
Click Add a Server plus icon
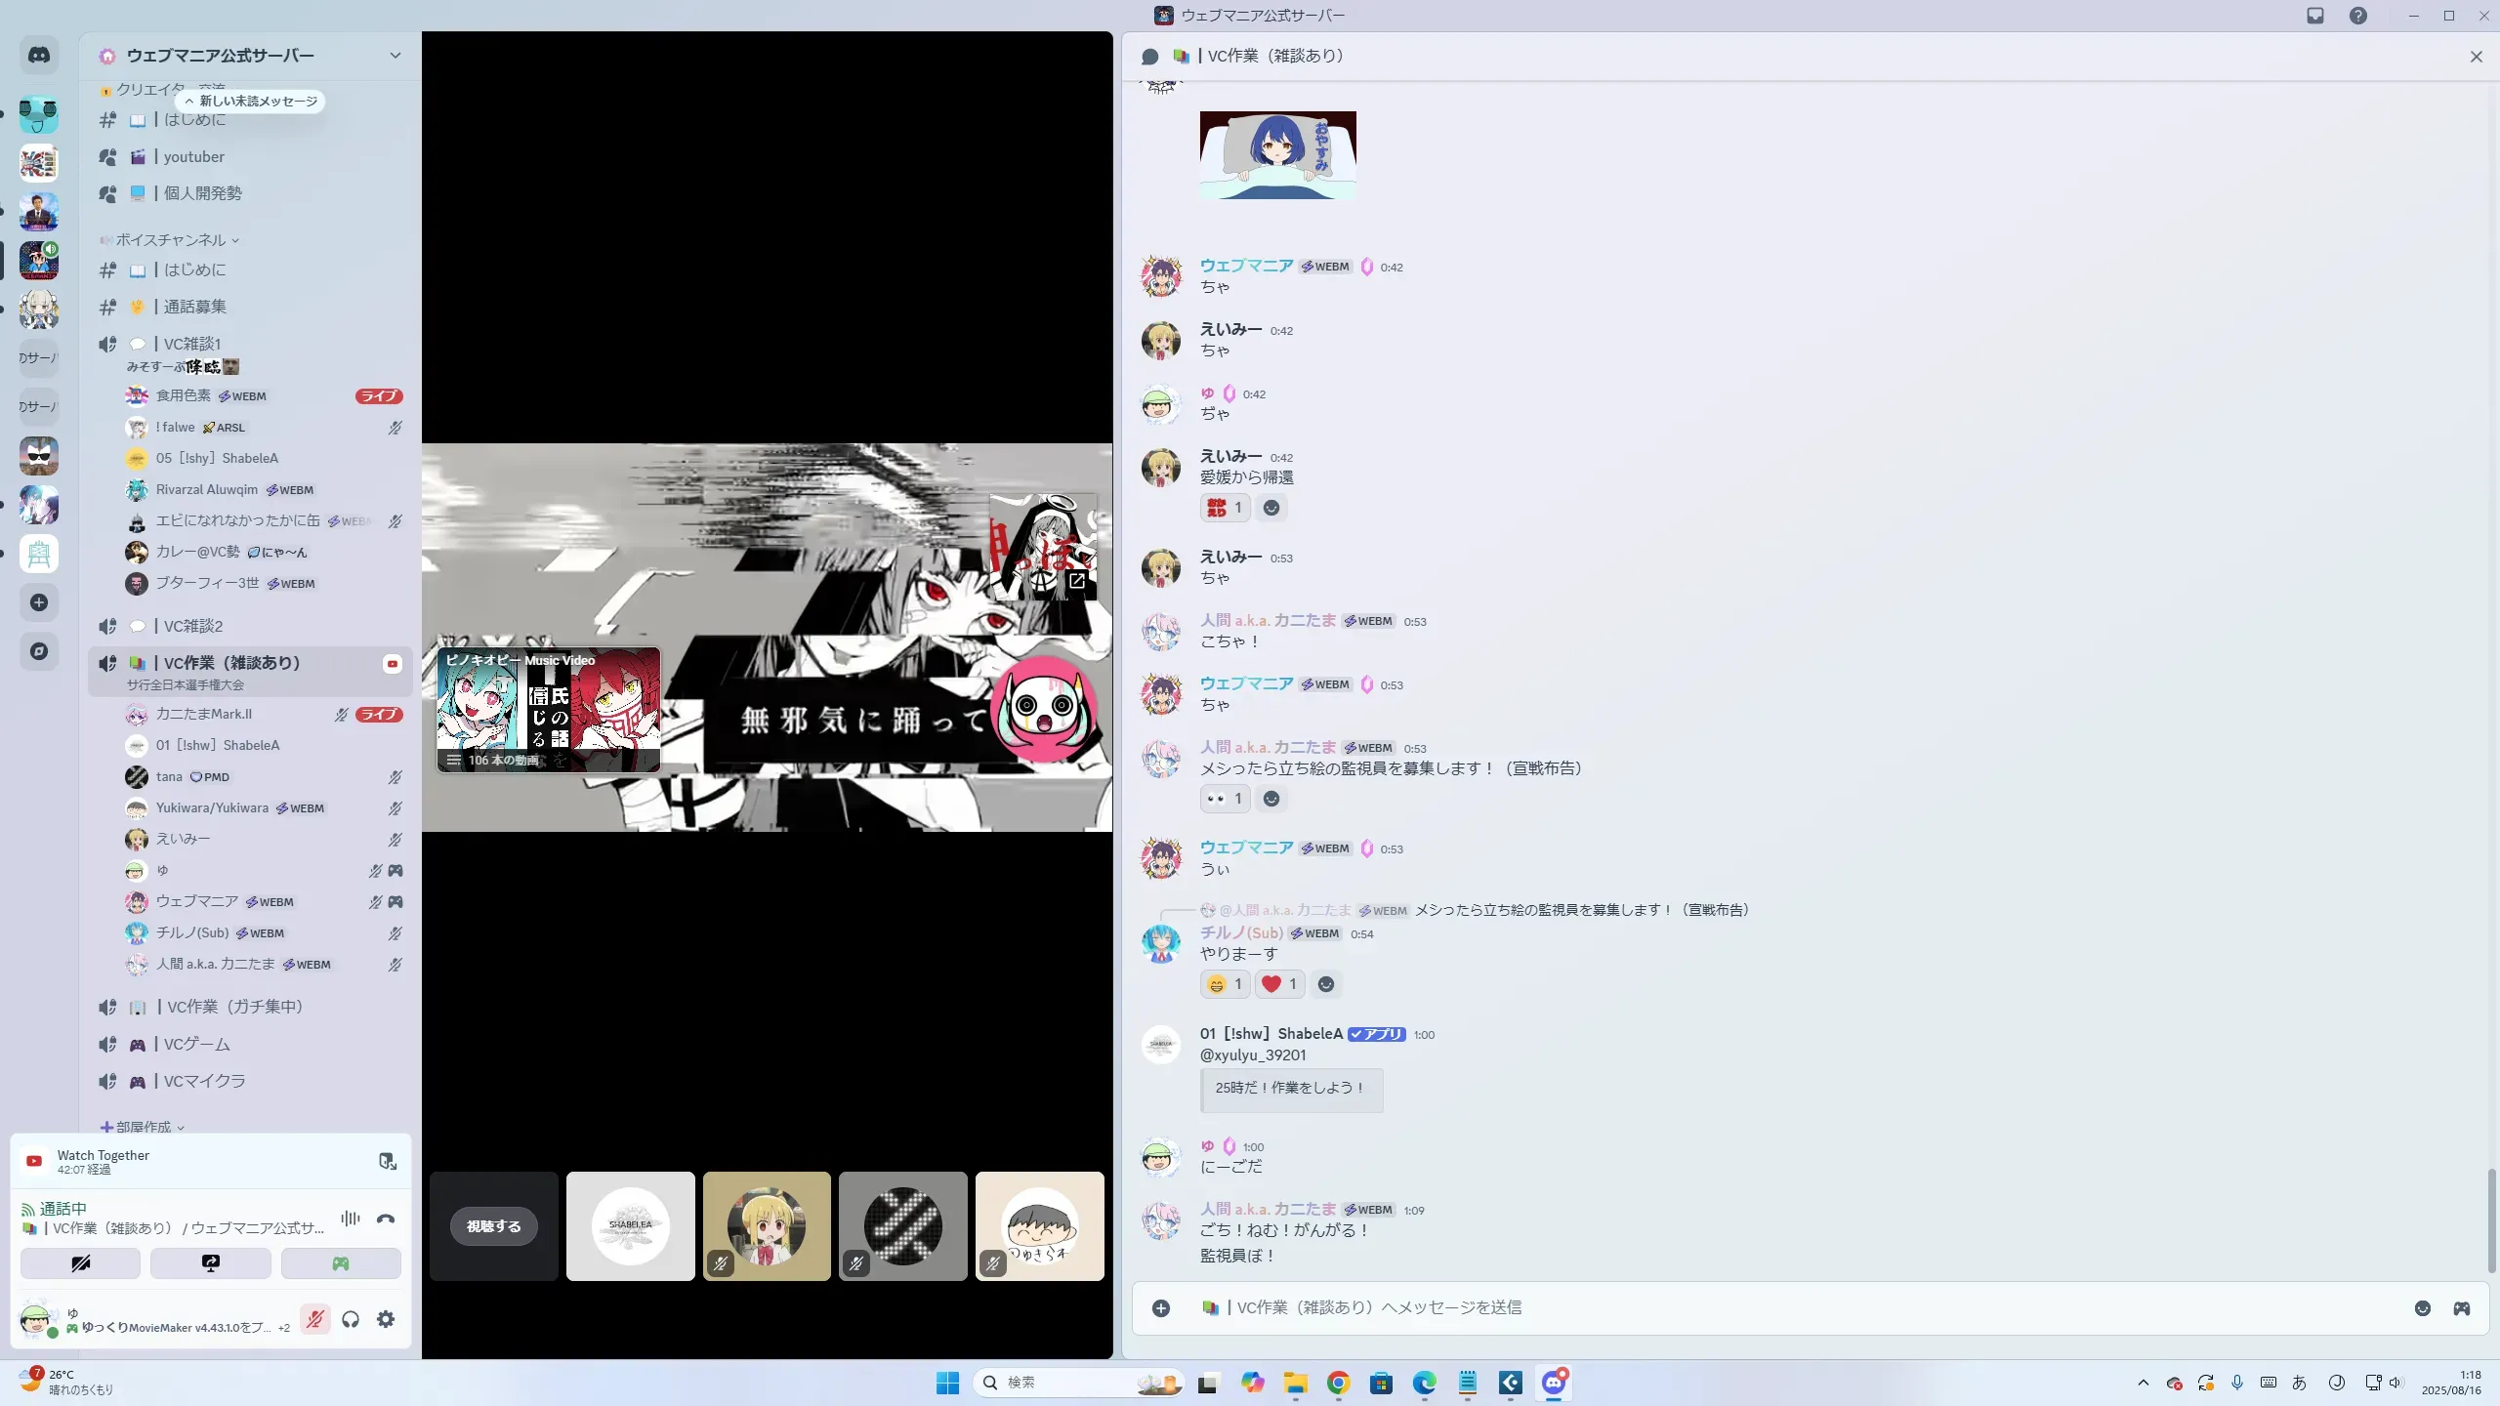[x=39, y=602]
